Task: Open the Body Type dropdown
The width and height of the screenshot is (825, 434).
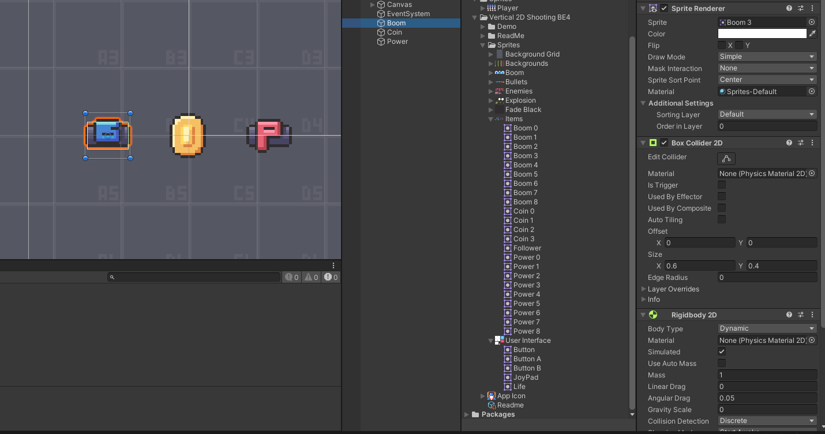Action: point(767,328)
